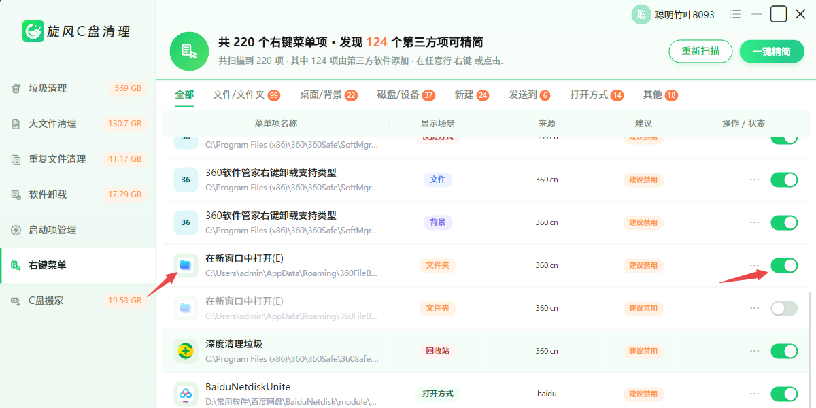Open 垃圾清理 via its trash can icon
Screen dimensions: 816x408
[x=16, y=88]
